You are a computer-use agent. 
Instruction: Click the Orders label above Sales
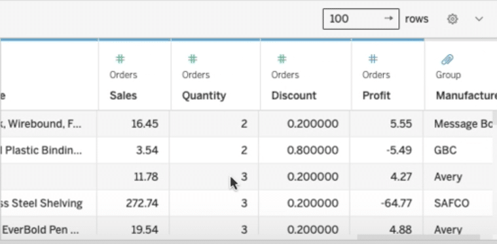pyautogui.click(x=123, y=75)
